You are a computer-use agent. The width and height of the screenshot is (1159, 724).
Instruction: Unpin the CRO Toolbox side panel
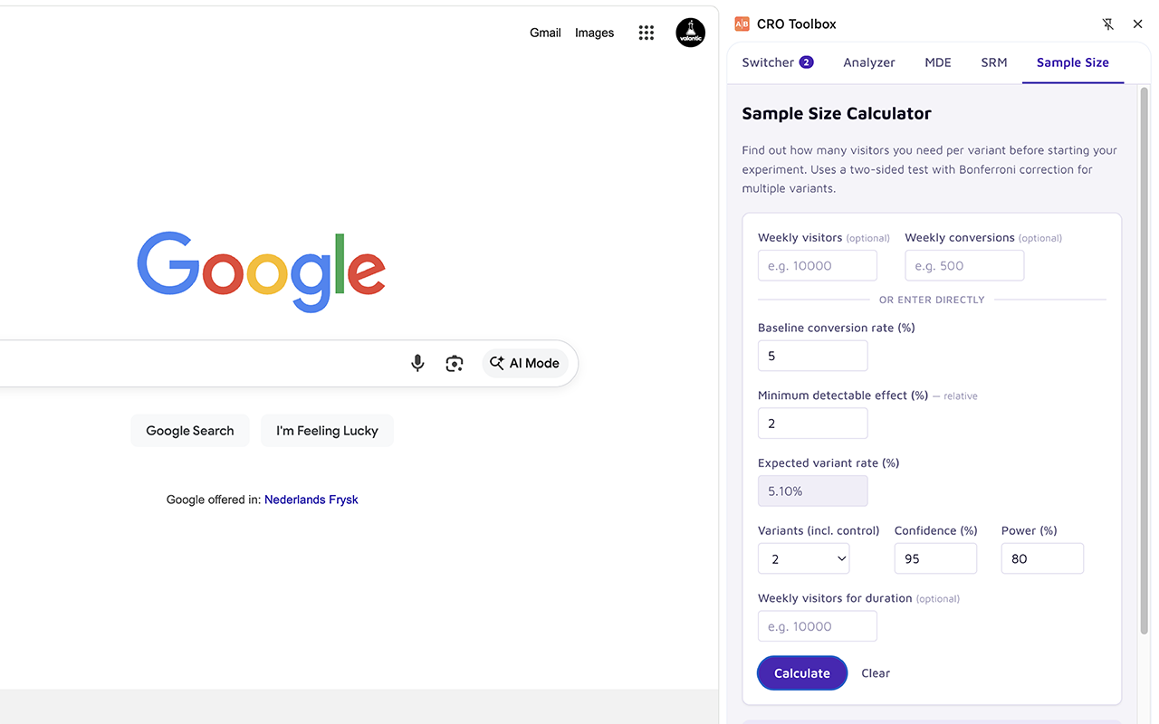point(1107,24)
